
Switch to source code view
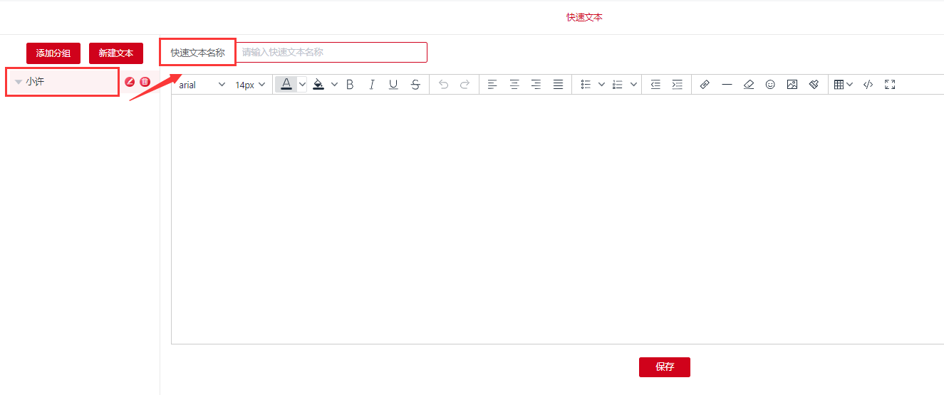coord(868,85)
